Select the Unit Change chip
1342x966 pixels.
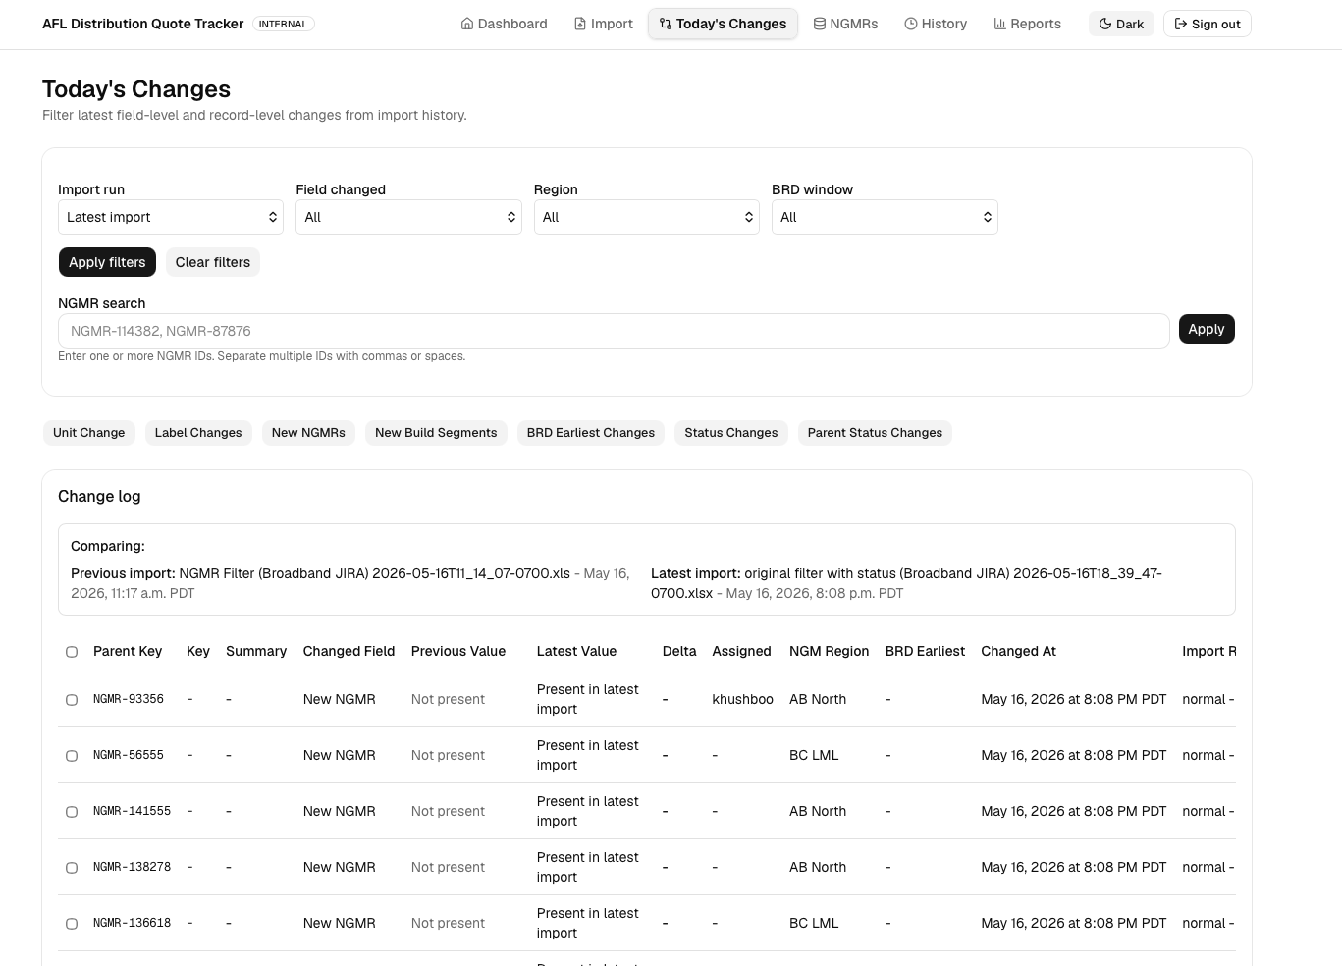click(89, 433)
